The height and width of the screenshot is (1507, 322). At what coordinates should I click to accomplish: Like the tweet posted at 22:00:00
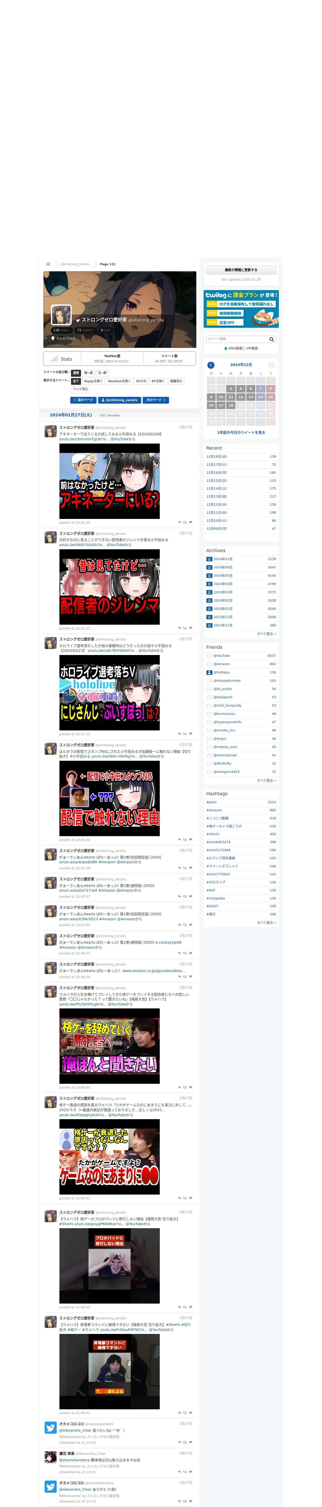[x=191, y=1087]
